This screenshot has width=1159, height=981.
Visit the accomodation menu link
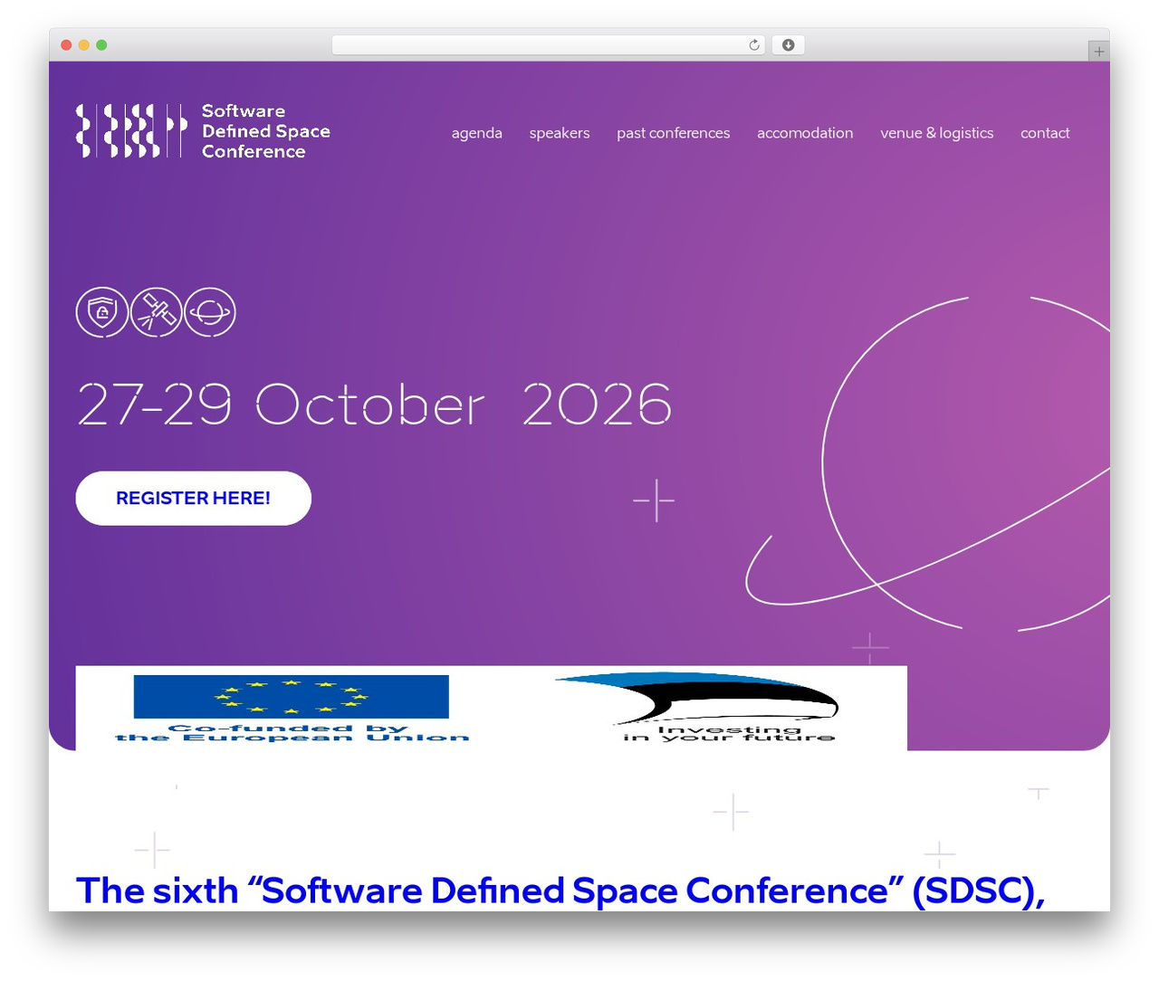805,133
